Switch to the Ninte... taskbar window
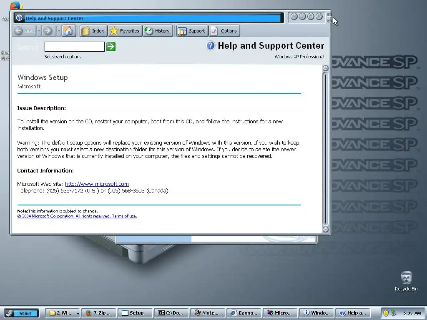 208,313
